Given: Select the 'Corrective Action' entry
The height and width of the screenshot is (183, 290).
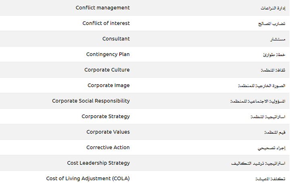Looking at the screenshot, I should click(108, 148).
